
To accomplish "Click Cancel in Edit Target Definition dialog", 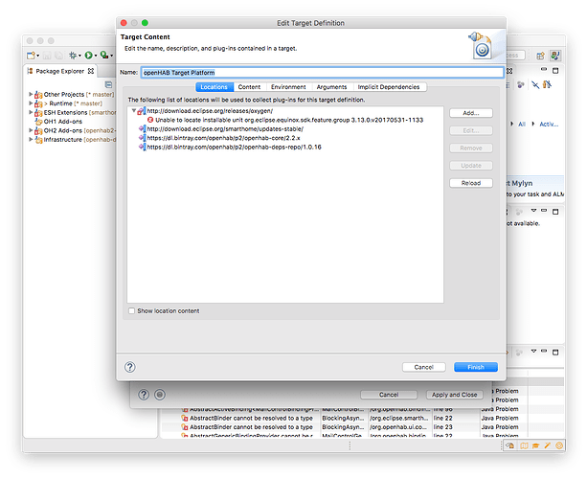I will 424,367.
